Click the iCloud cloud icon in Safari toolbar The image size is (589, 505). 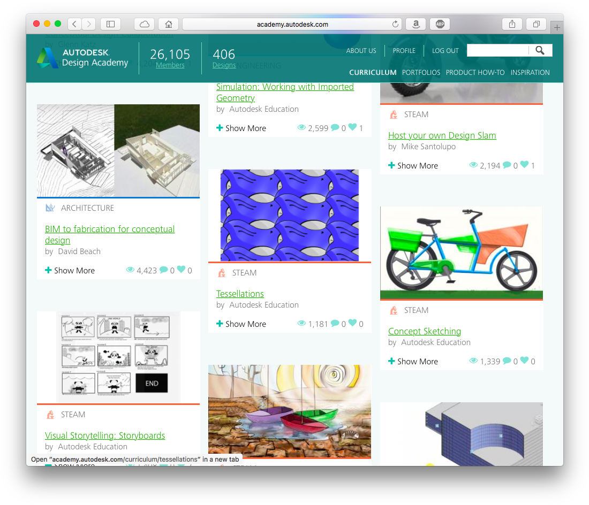(x=145, y=24)
